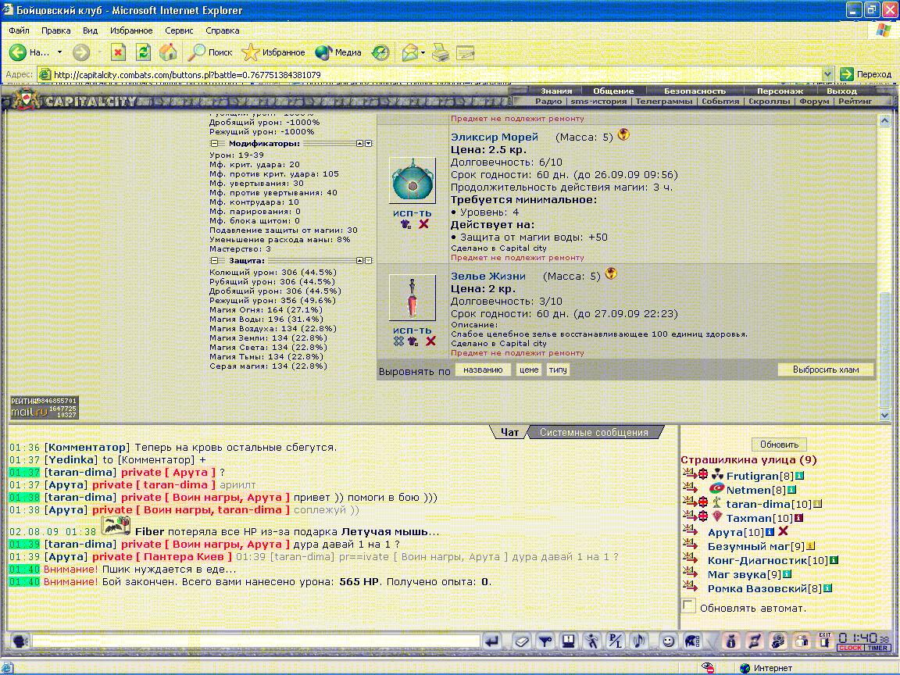900x675 pixels.
Task: Open the Персонаж game menu
Action: 780,91
